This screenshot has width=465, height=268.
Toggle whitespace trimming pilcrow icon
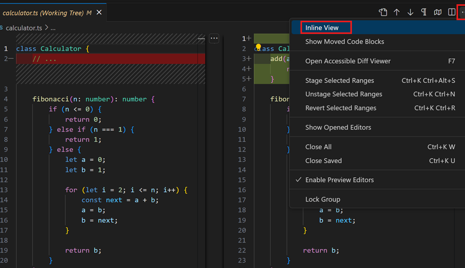click(424, 12)
